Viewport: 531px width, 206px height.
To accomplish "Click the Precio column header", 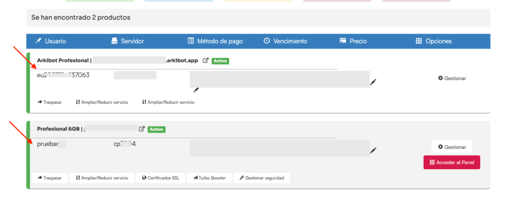I will (x=353, y=41).
